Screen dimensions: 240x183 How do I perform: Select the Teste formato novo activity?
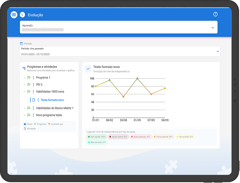pyautogui.click(x=52, y=100)
